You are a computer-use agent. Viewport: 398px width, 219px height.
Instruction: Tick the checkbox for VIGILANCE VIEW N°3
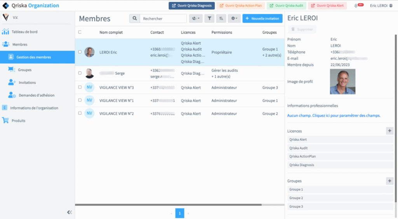(x=80, y=87)
